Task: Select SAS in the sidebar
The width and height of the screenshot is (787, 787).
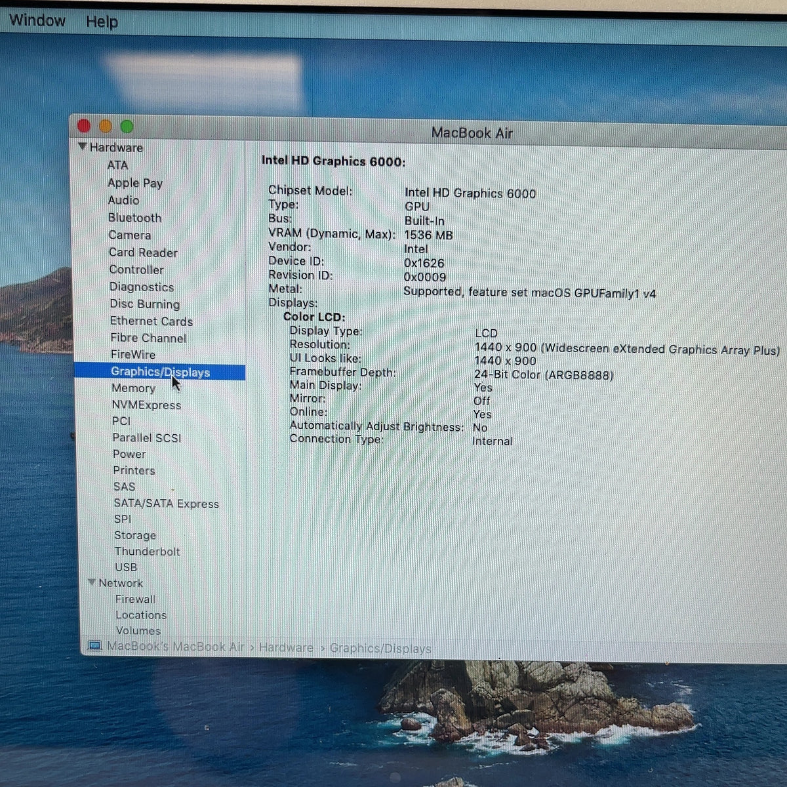Action: tap(124, 487)
